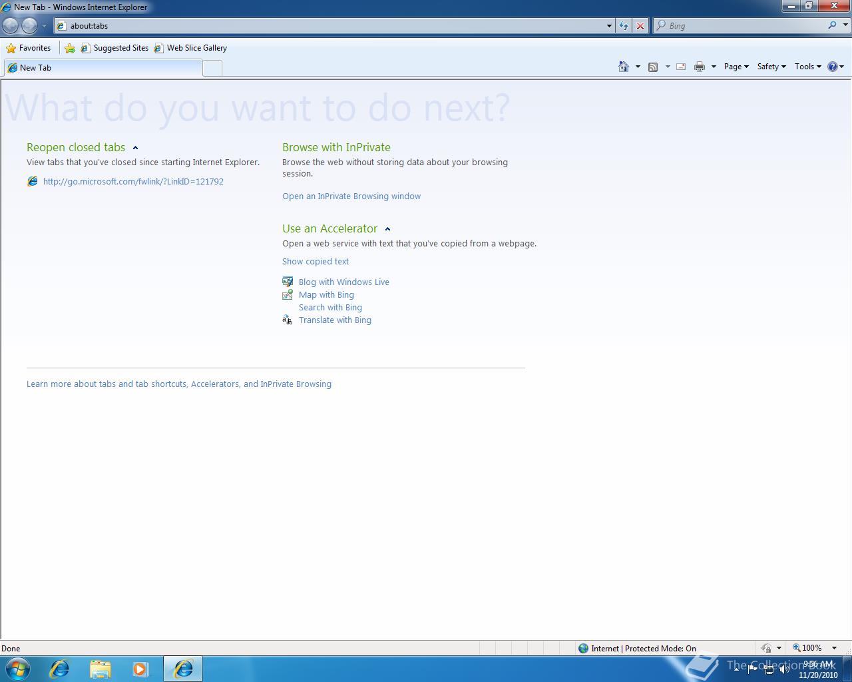
Task: Click the status bar privacy/popup icon
Action: tap(766, 648)
